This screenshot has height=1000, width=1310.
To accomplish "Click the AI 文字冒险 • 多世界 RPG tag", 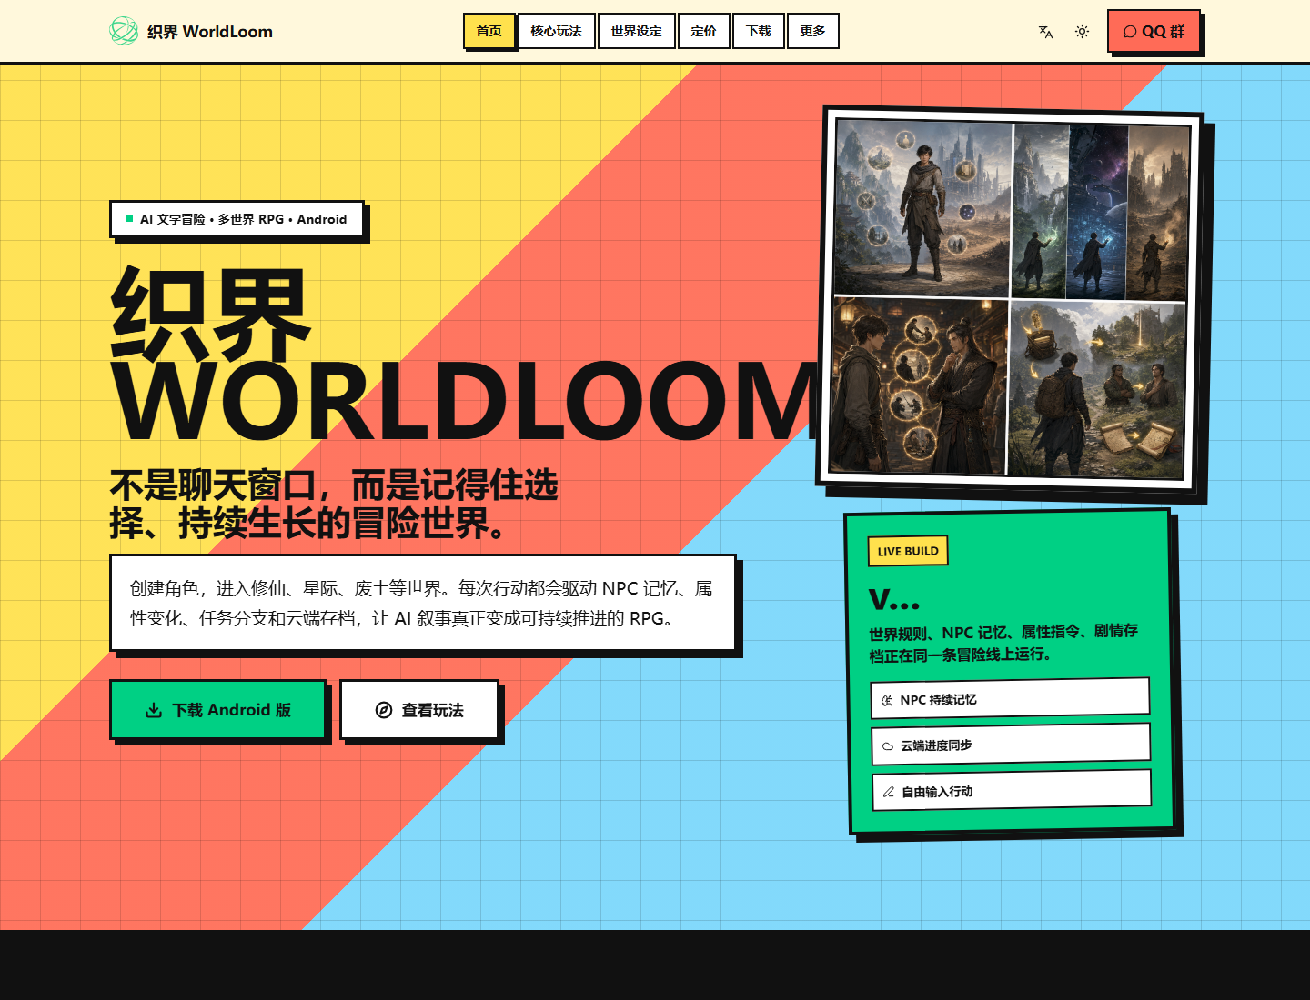I will 237,219.
